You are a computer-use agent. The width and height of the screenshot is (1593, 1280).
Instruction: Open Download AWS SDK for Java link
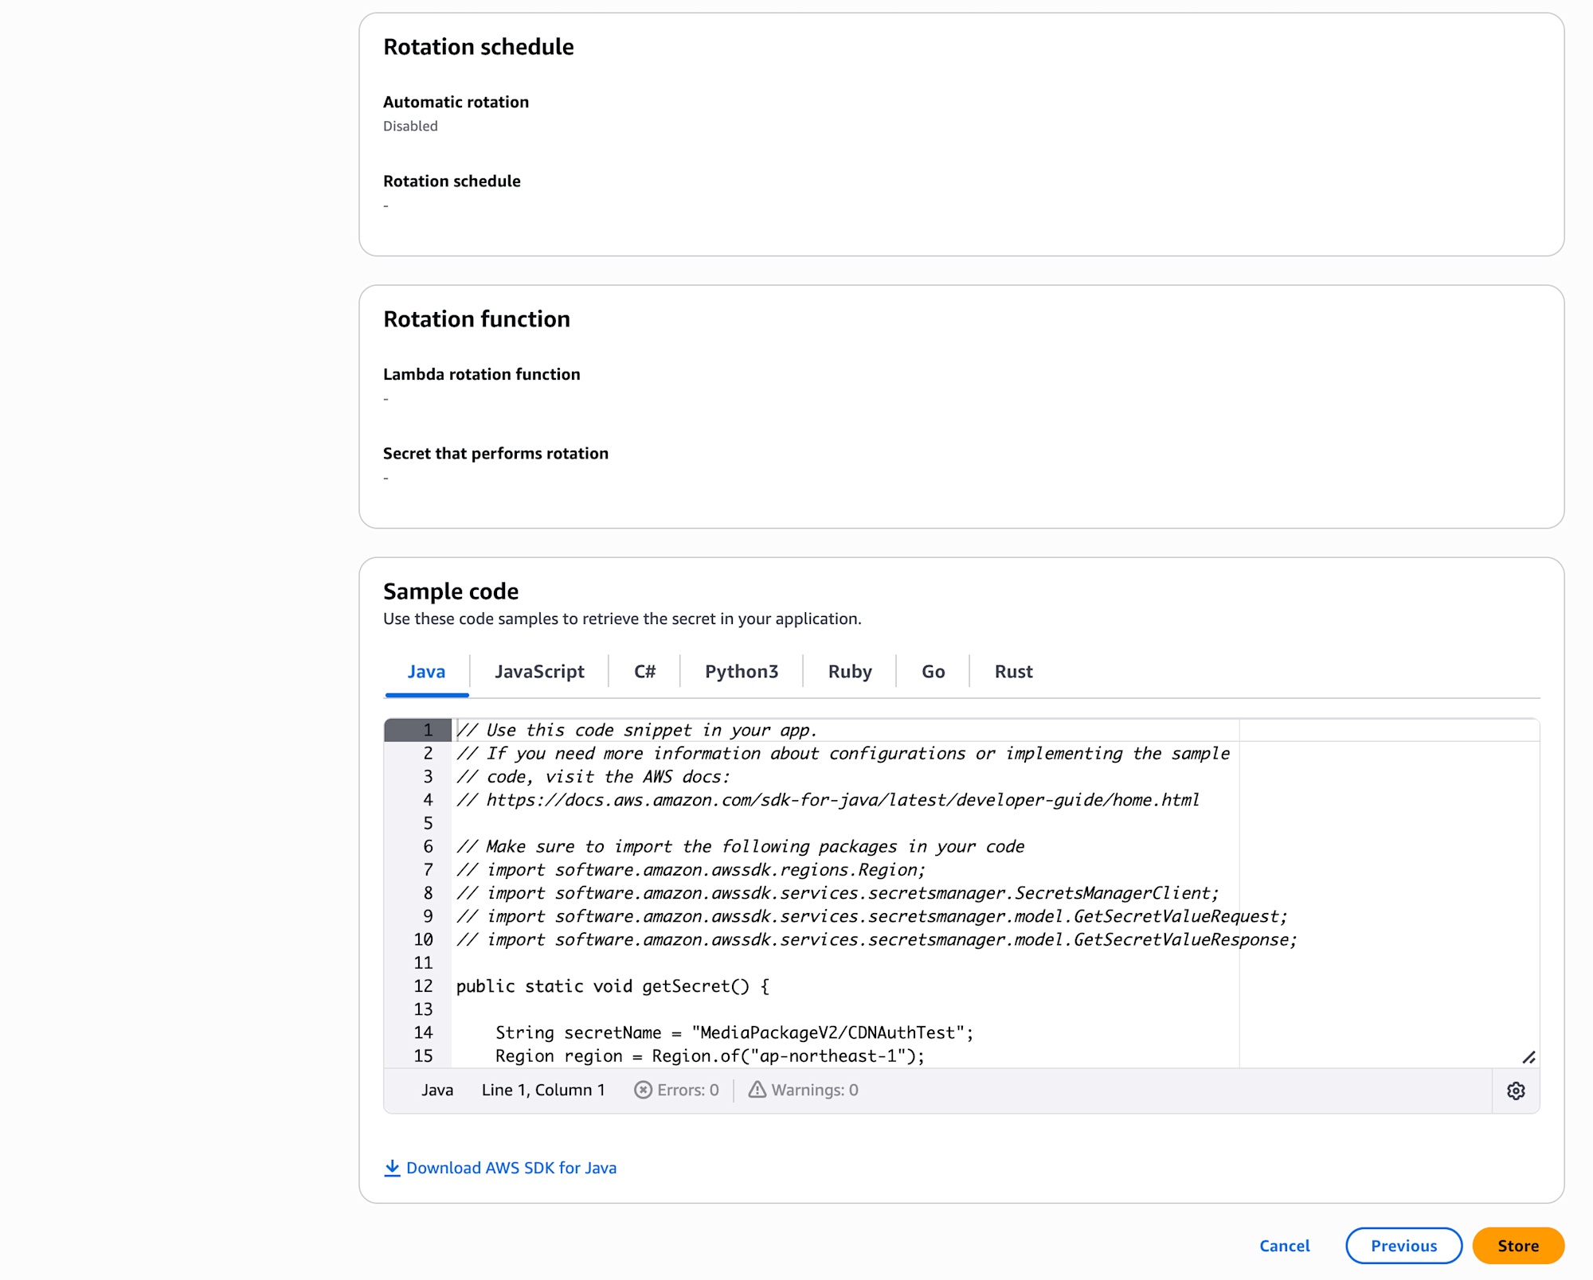coord(511,1168)
